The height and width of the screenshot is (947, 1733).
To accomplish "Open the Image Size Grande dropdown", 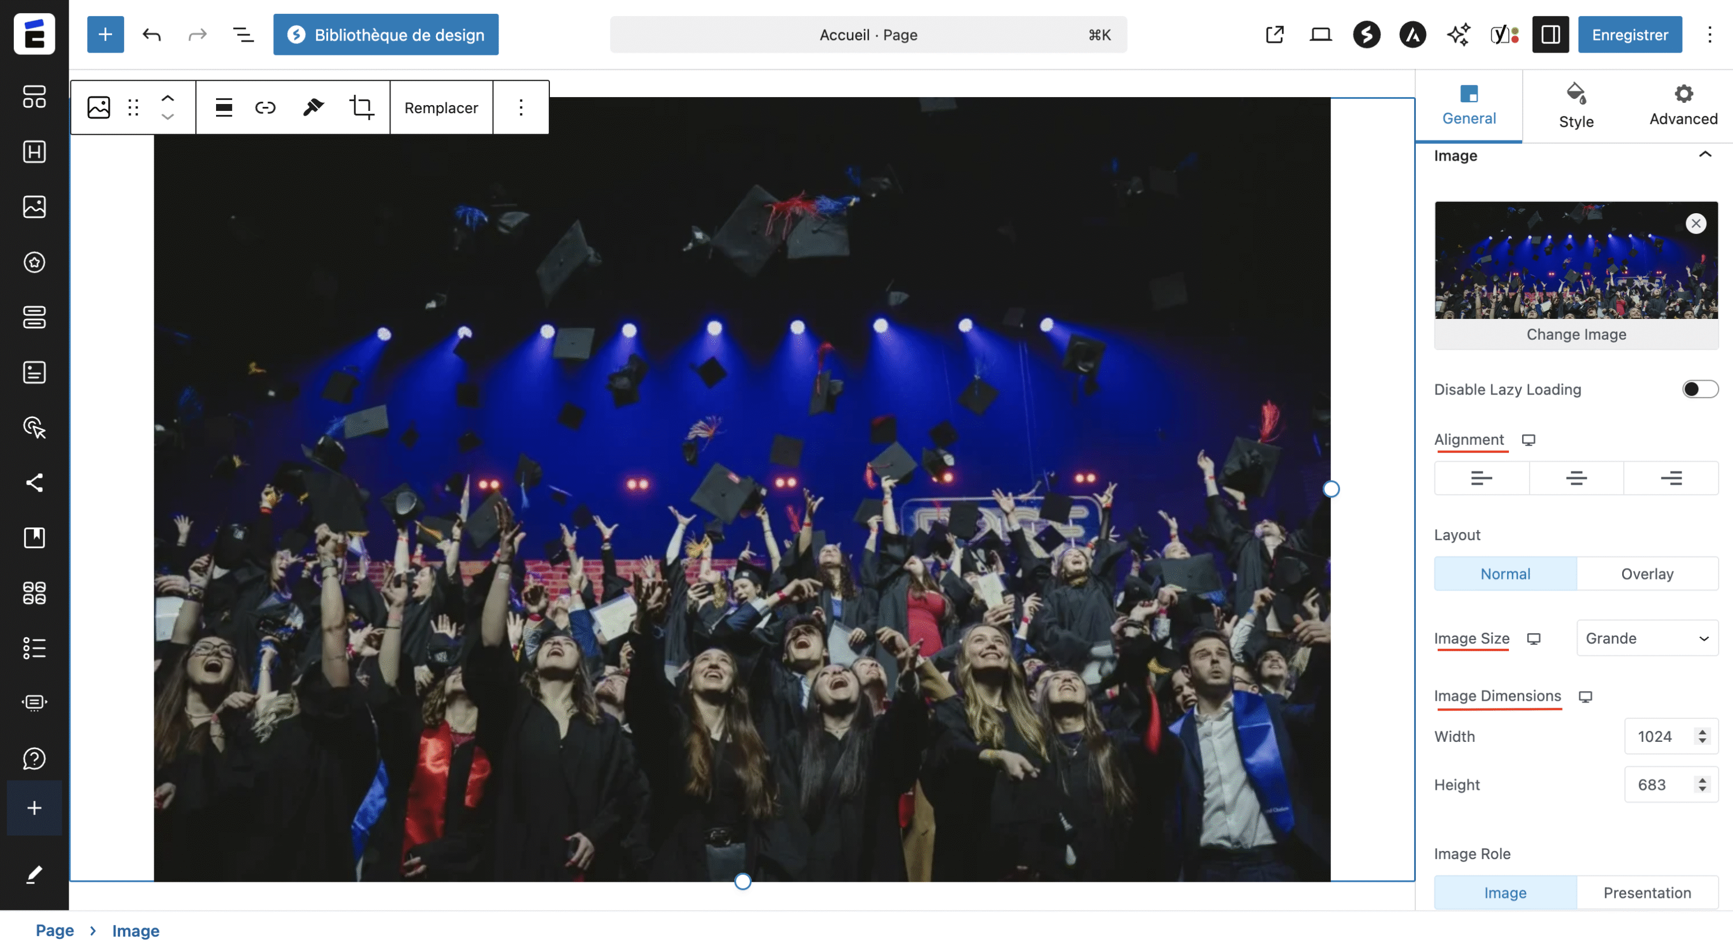I will click(x=1646, y=638).
